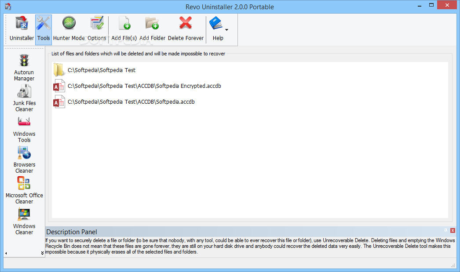The width and height of the screenshot is (460, 272).
Task: Click the Revo Uninstaller title bar icon
Action: click(8, 6)
